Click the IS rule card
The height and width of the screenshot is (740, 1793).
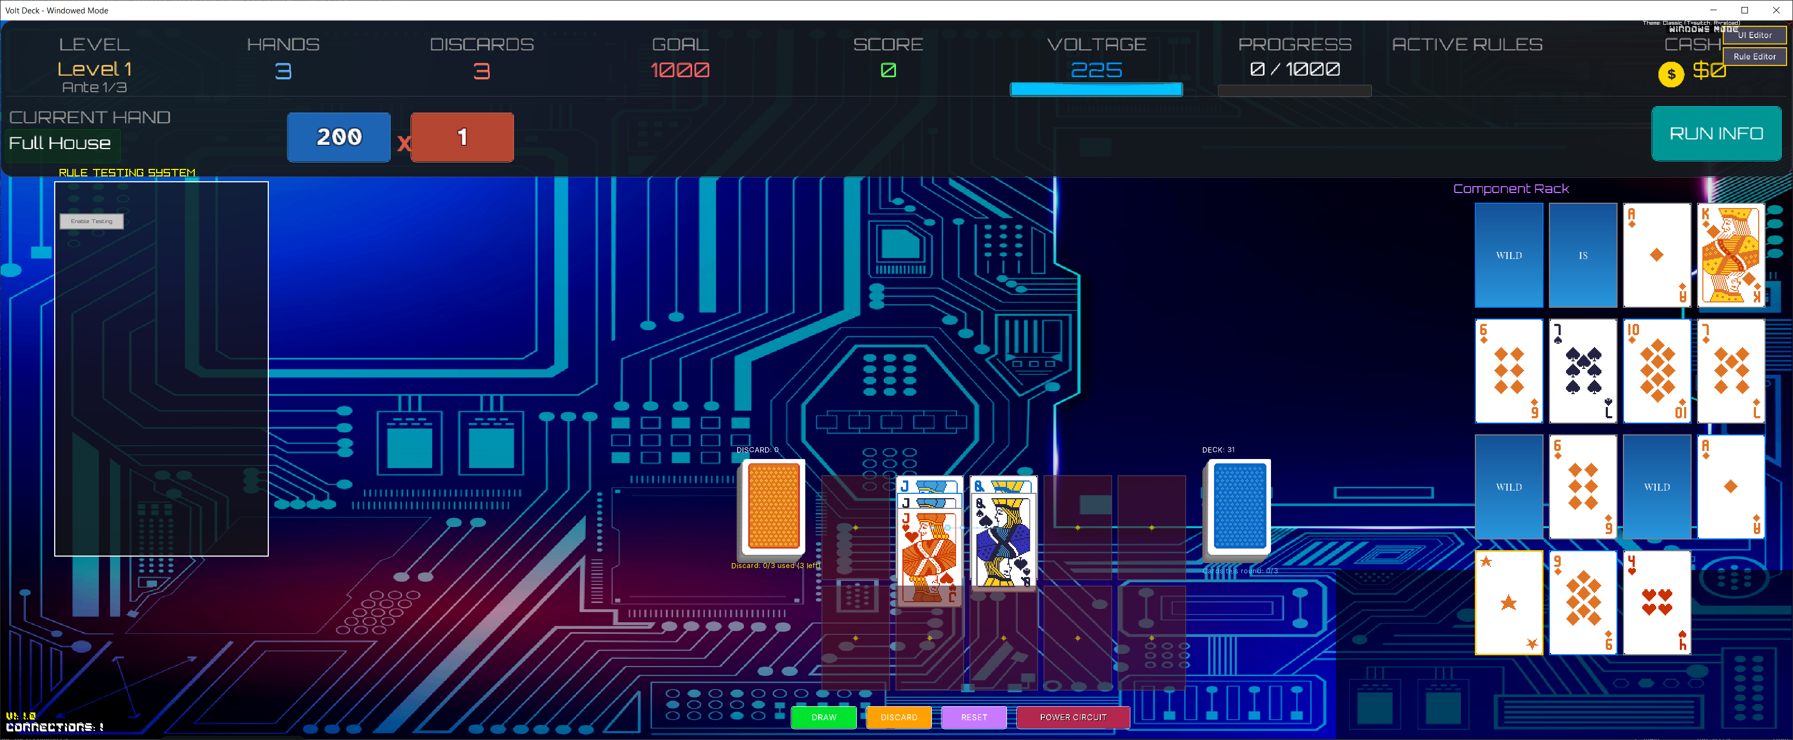pos(1582,255)
